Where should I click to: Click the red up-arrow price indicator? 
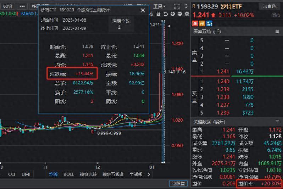[x=213, y=15]
